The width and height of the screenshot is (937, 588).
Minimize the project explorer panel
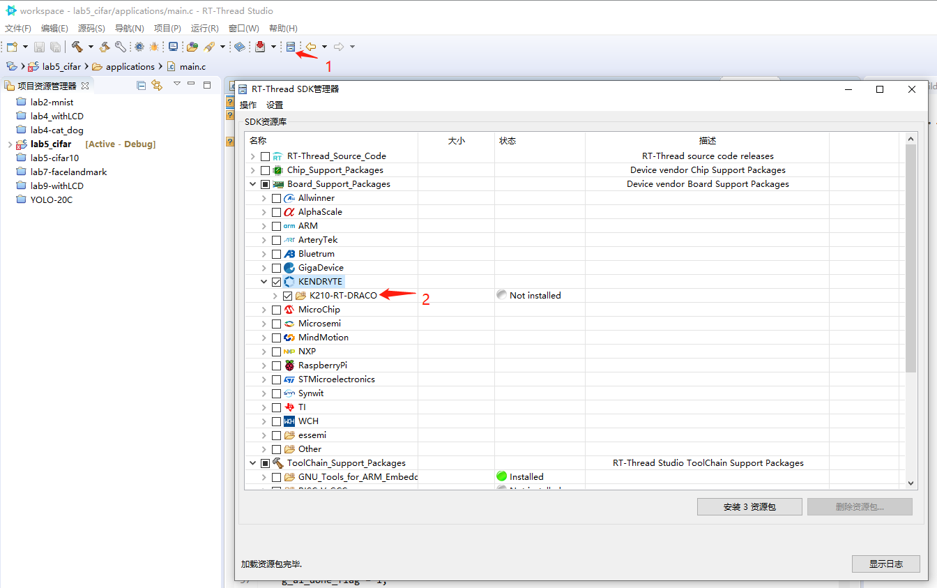tap(191, 84)
